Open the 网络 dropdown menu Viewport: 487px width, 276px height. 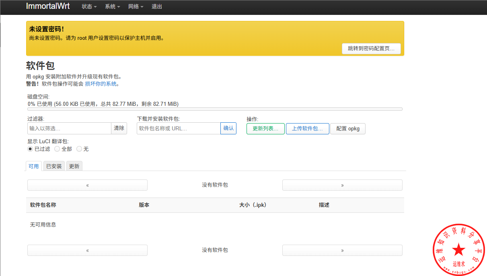click(136, 7)
